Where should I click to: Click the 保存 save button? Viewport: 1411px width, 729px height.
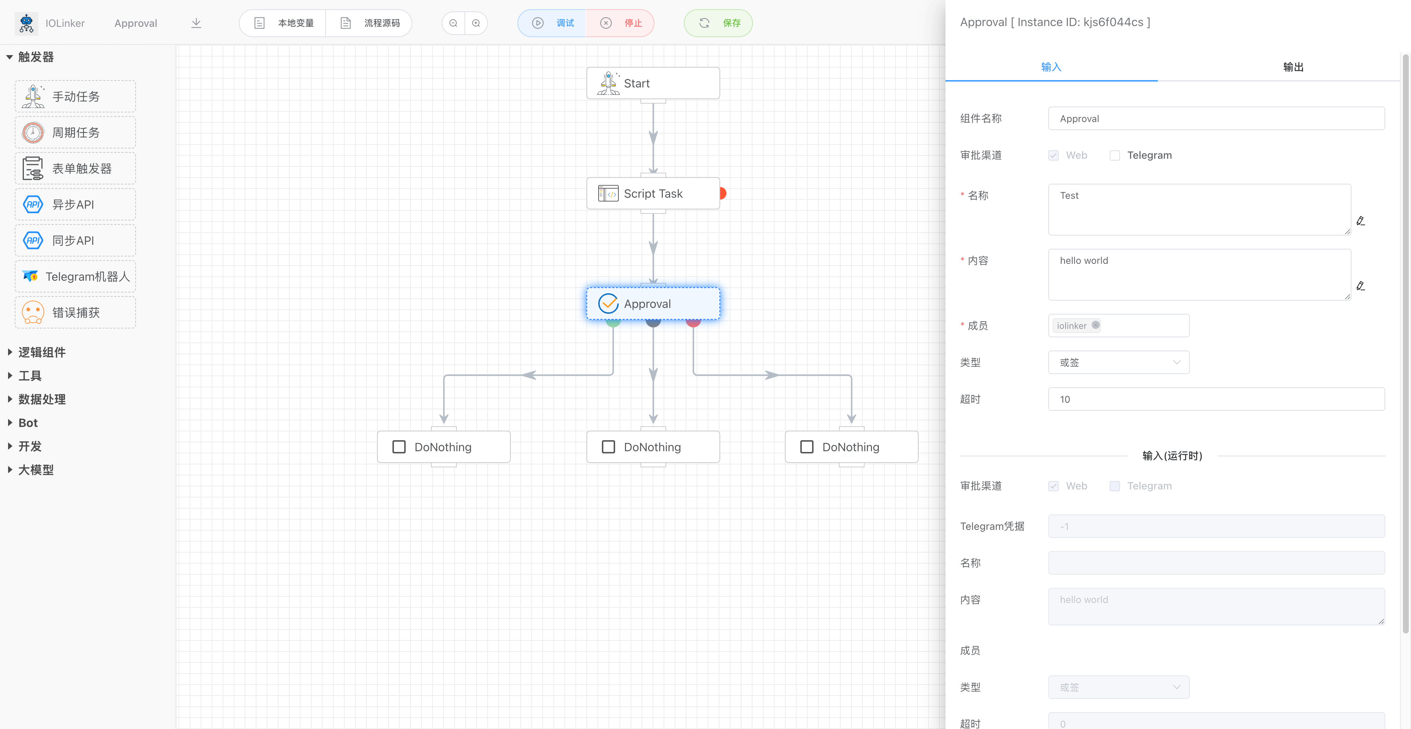[x=718, y=23]
